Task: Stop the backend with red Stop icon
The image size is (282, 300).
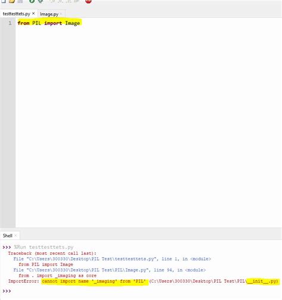Action: 89,1
